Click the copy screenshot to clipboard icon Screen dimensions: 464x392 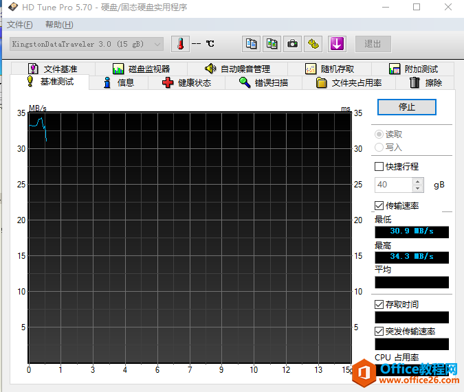[x=272, y=44]
